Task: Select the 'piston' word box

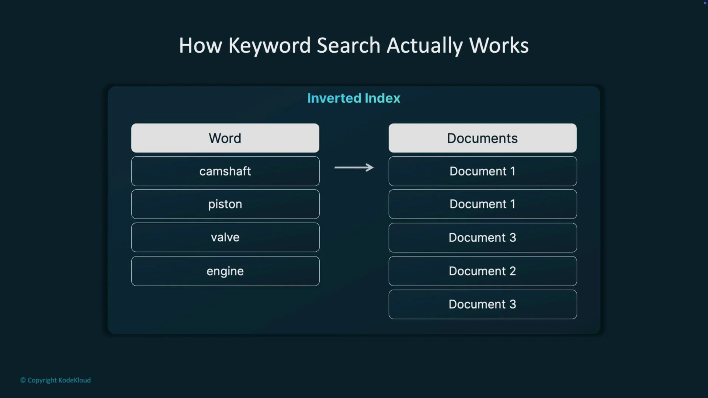Action: [x=225, y=204]
